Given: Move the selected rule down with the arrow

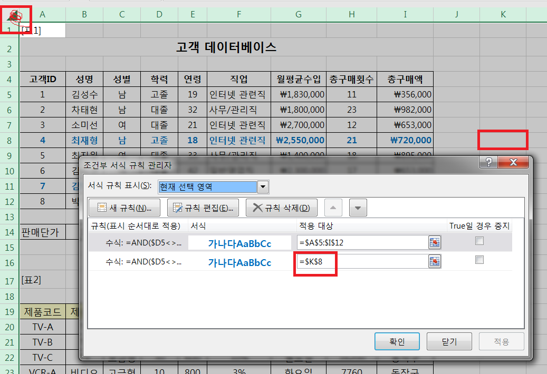Looking at the screenshot, I should point(358,208).
